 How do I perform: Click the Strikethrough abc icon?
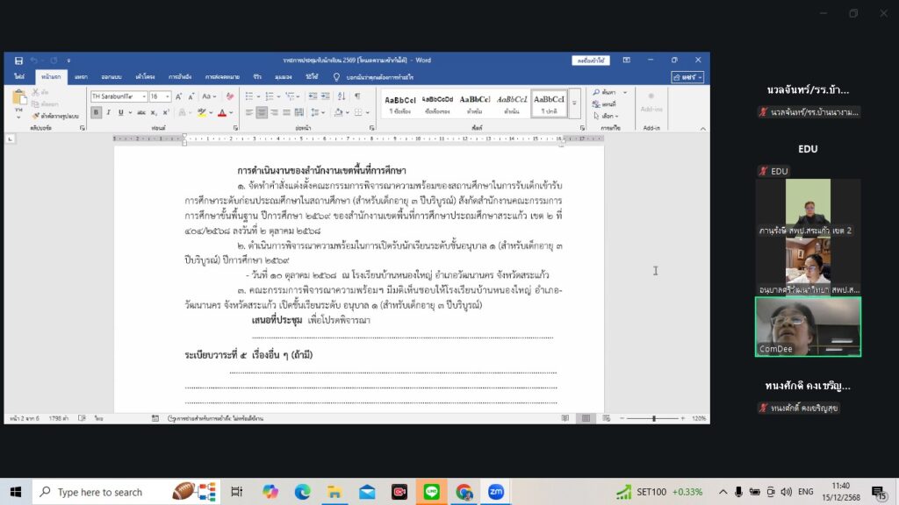tap(139, 113)
